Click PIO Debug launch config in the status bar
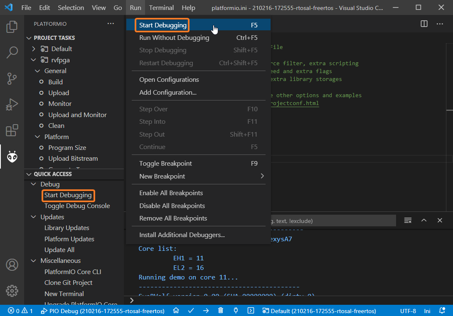Viewport: 453px width, 316px height. [103, 311]
